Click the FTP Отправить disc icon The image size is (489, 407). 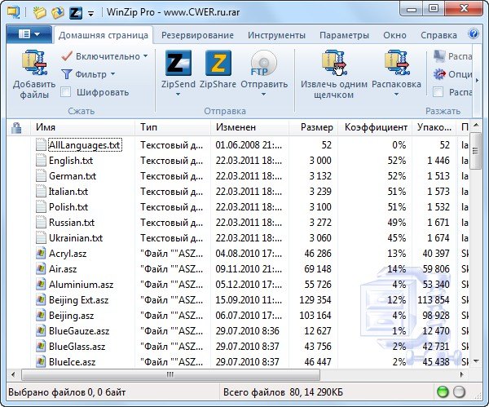263,62
